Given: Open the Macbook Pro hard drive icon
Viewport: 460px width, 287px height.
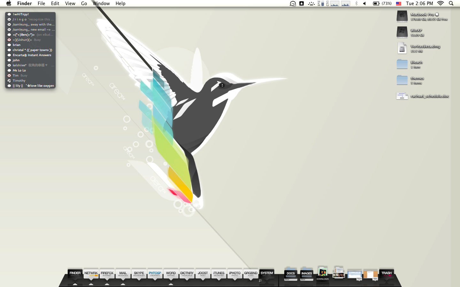Looking at the screenshot, I should [402, 16].
